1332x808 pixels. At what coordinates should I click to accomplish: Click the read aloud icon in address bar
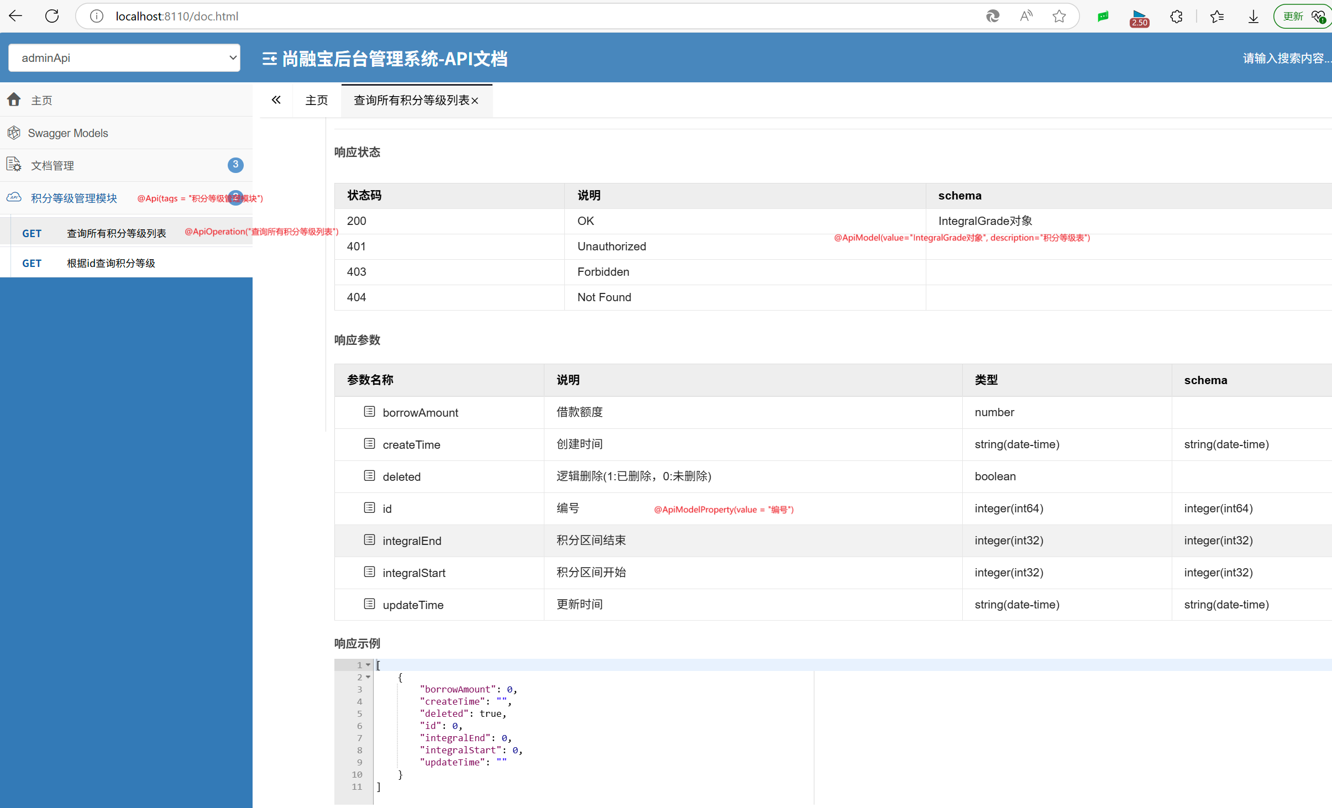click(1026, 16)
